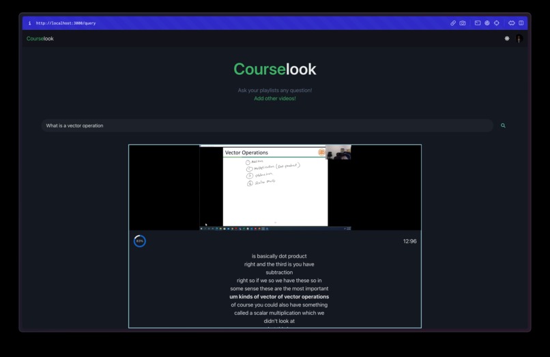
Task: Click the 12:96 timestamp
Action: 409,241
